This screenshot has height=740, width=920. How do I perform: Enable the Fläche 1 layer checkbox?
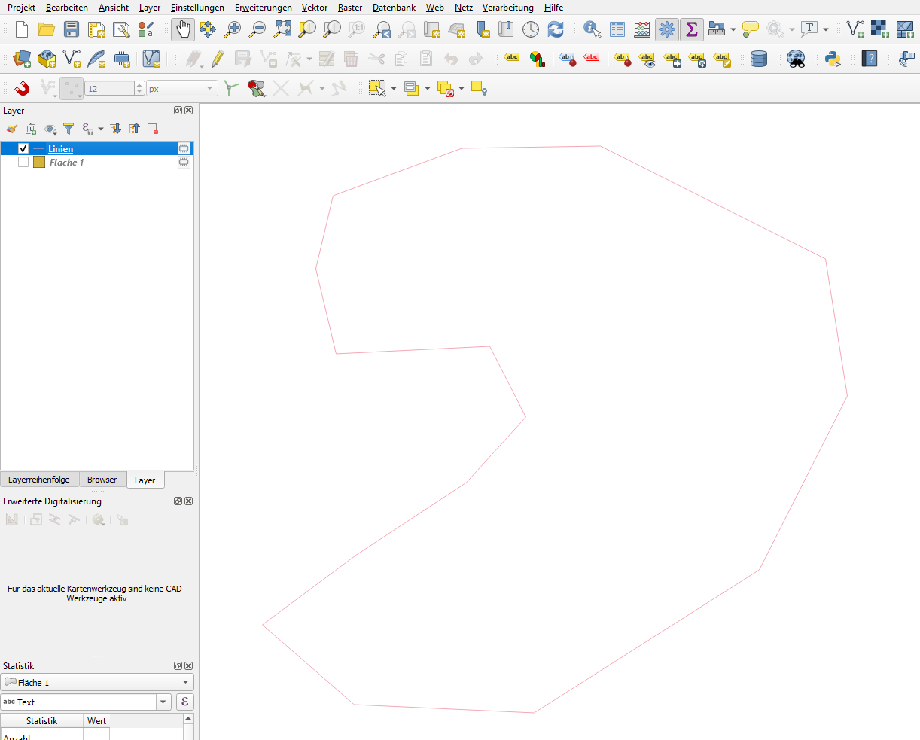[23, 163]
